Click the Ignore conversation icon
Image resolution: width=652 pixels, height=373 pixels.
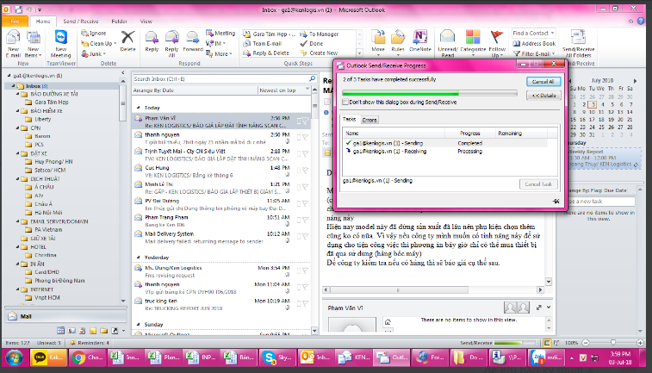click(84, 33)
